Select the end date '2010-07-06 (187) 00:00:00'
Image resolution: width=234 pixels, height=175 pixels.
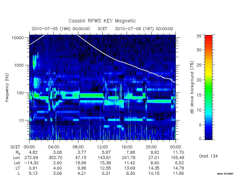tap(144, 29)
